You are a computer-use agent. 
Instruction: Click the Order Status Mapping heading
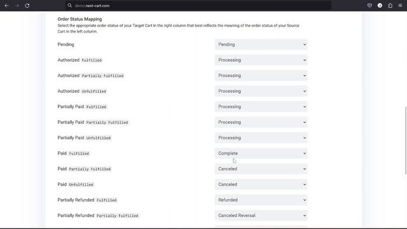(x=79, y=19)
